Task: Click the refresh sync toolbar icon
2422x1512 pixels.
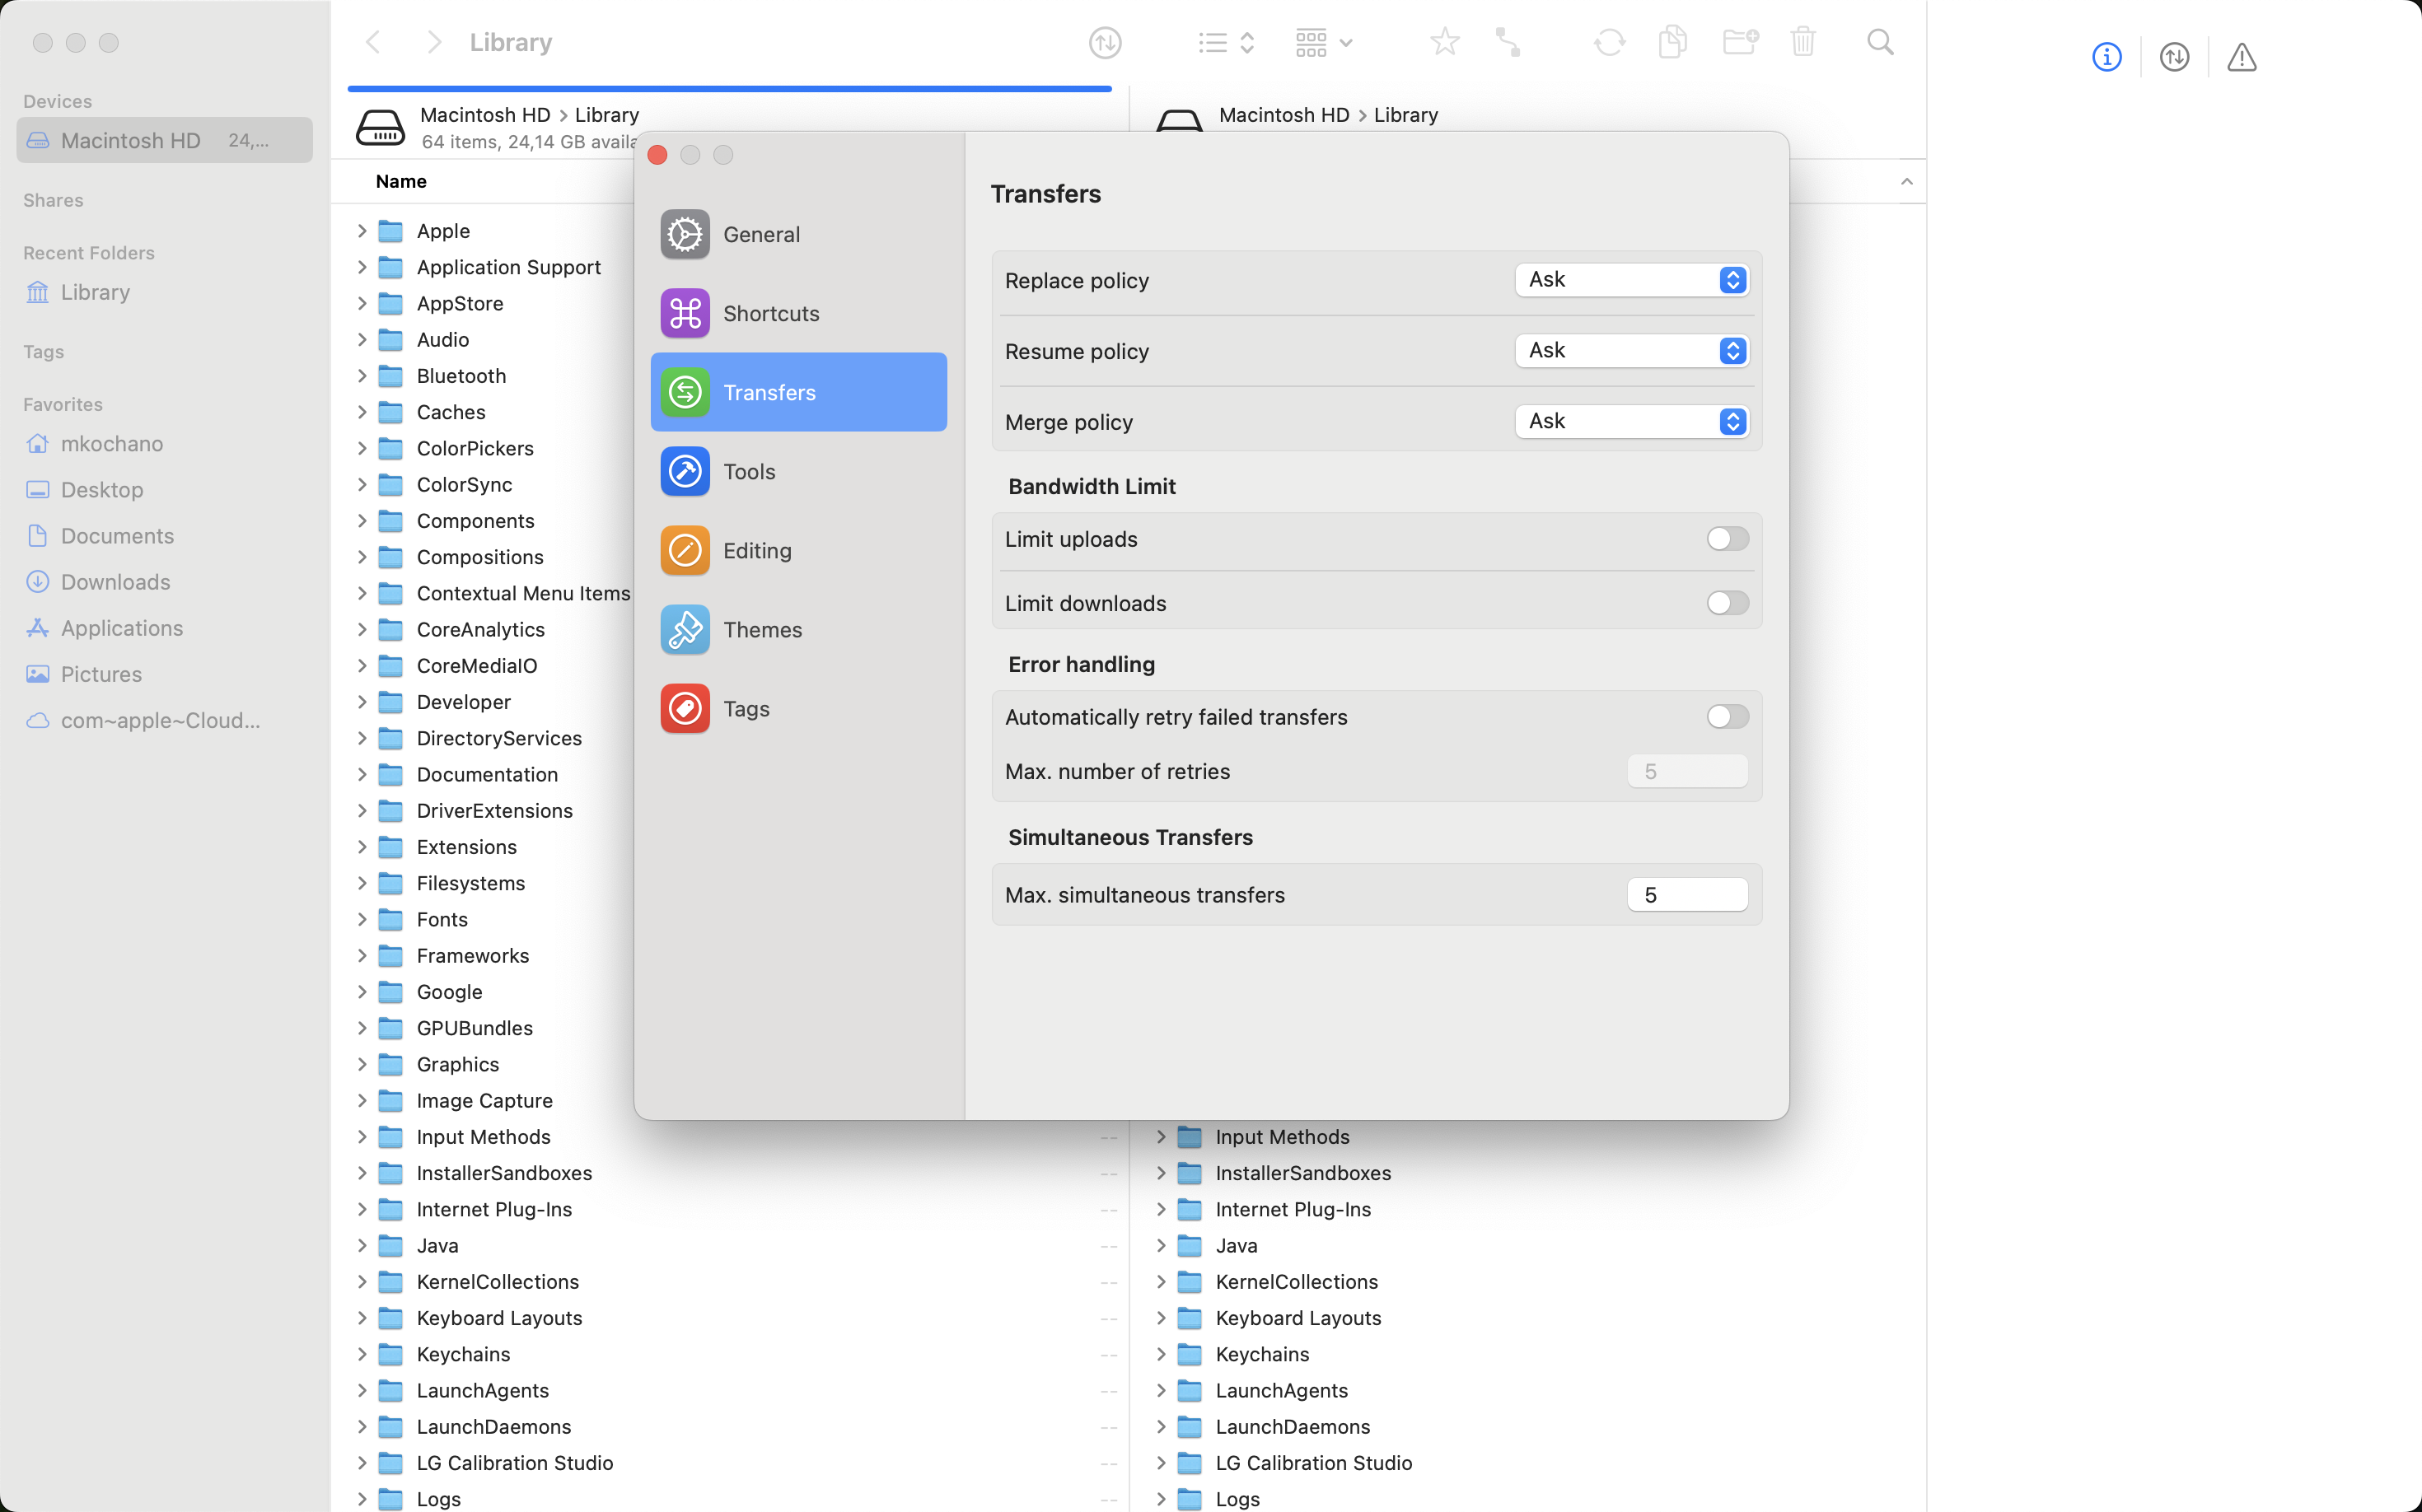Action: pos(1609,42)
